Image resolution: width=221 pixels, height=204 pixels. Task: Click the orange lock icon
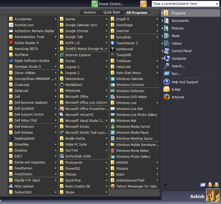(x=143, y=4)
